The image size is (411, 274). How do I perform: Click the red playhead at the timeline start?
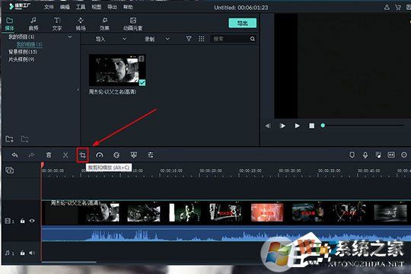42,165
